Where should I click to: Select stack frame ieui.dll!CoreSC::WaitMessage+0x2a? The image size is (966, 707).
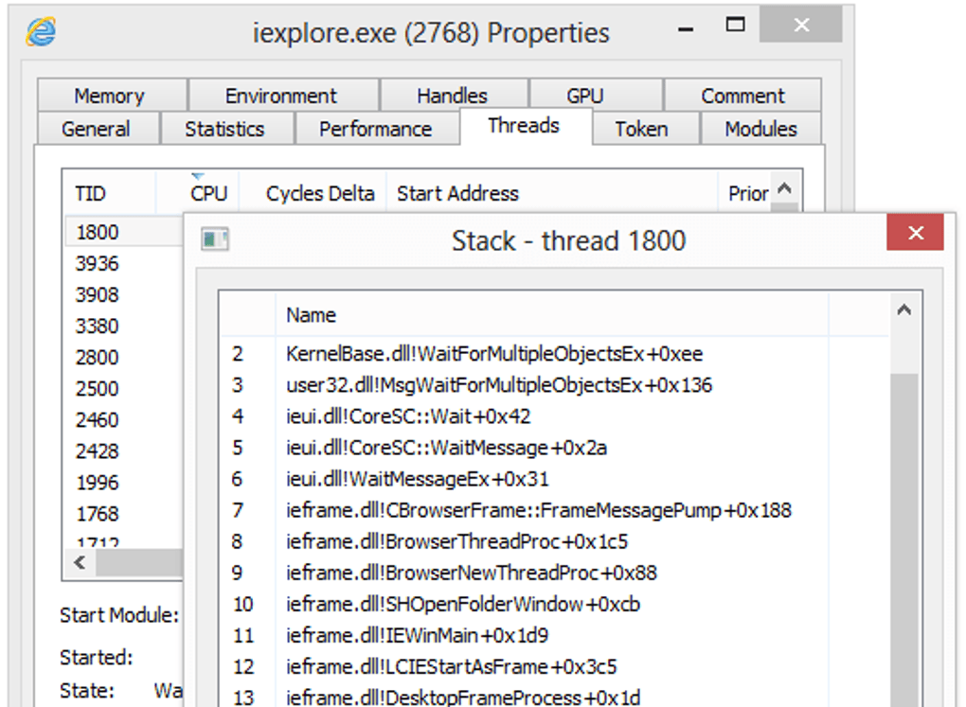pos(554,447)
